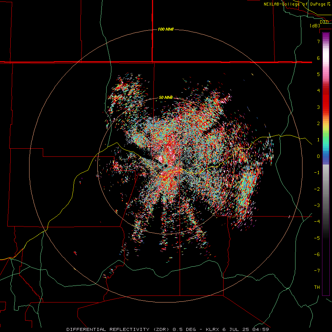Click the '-3' value on the dB scale
The width and height of the screenshot is (332, 332).
point(317,205)
